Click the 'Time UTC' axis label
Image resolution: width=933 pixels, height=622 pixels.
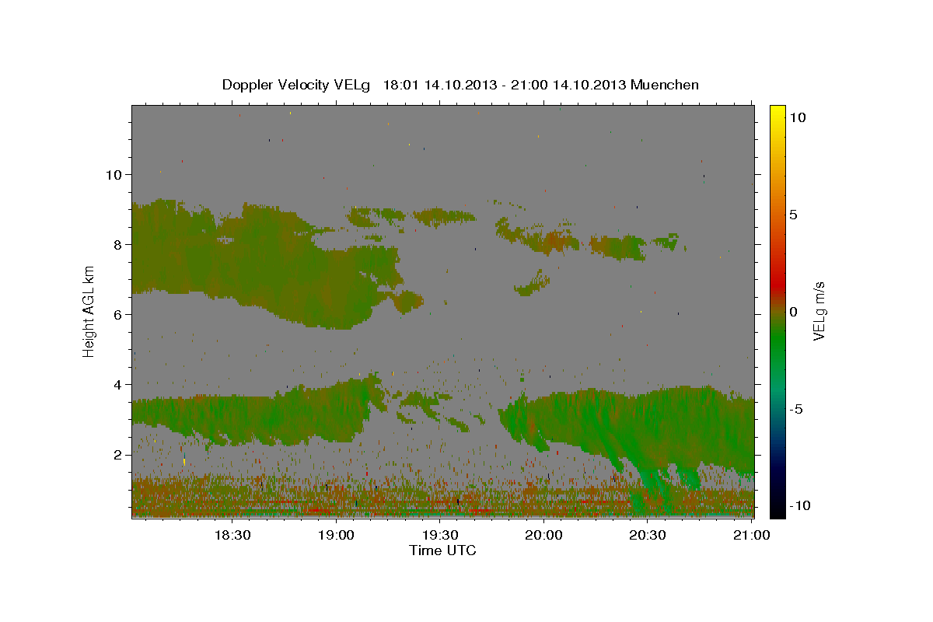[x=442, y=550]
